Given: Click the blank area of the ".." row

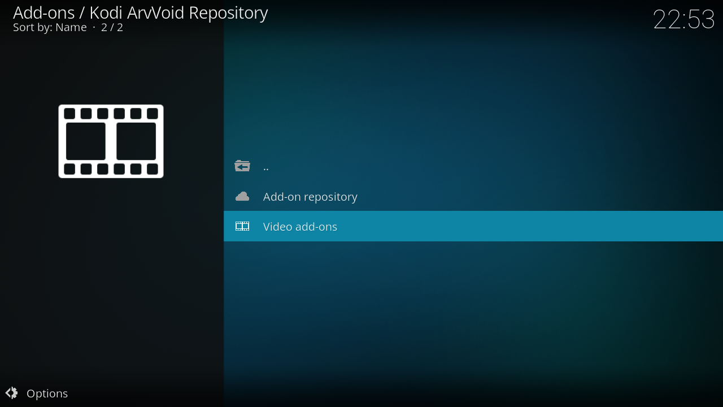Looking at the screenshot, I should [x=508, y=167].
